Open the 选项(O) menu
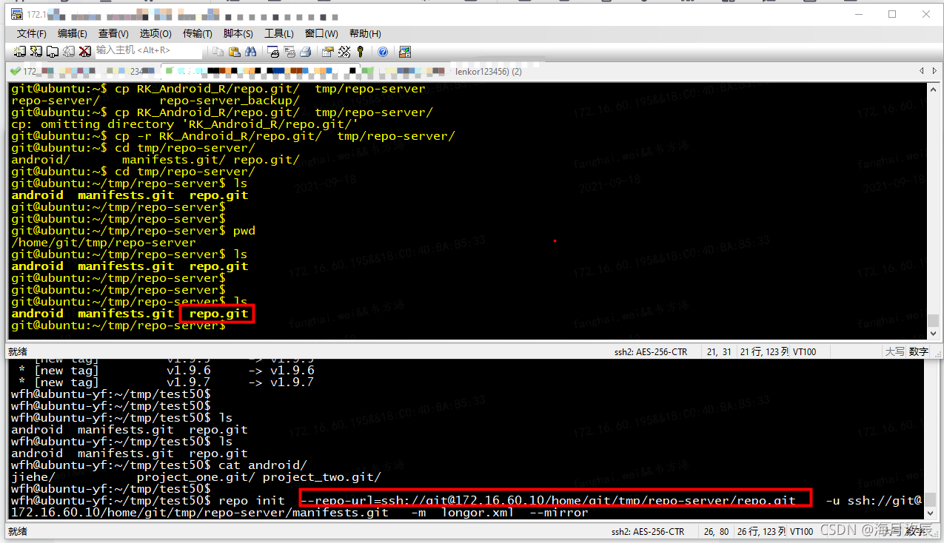Screen dimensions: 944x543 tap(155, 33)
